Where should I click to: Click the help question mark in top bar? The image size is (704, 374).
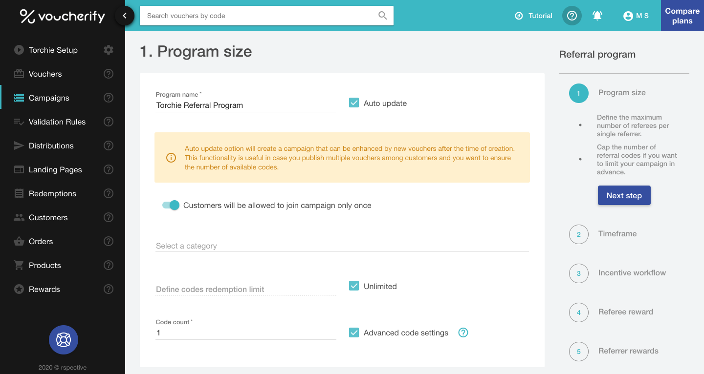(572, 16)
